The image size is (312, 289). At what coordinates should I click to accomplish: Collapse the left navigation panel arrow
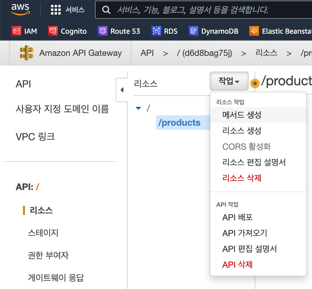click(122, 90)
